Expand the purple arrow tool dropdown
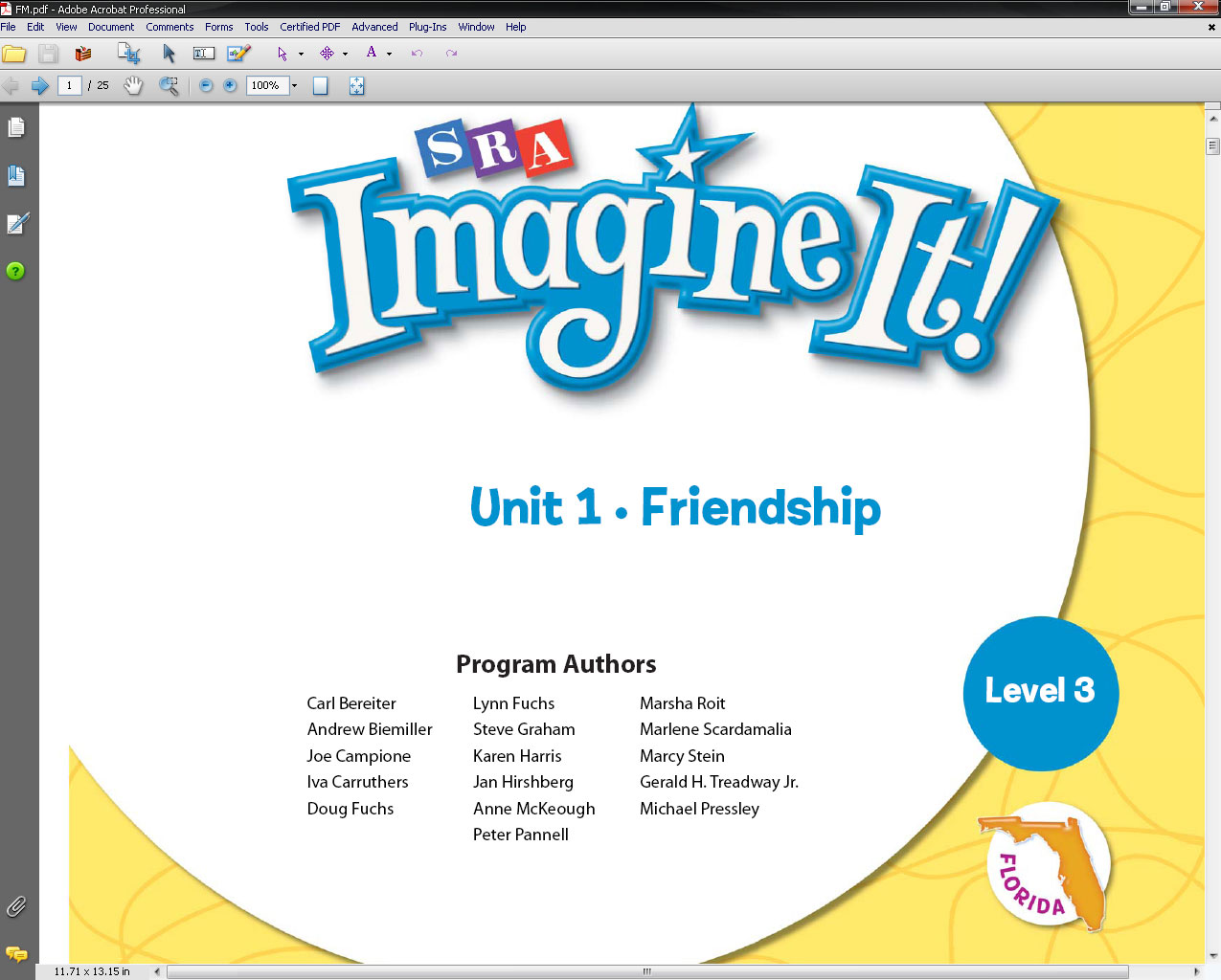This screenshot has width=1221, height=980. pos(301,54)
